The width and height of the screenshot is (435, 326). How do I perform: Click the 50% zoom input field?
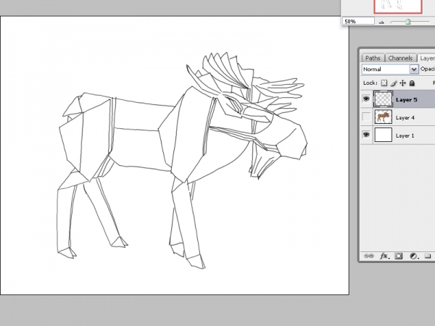358,21
